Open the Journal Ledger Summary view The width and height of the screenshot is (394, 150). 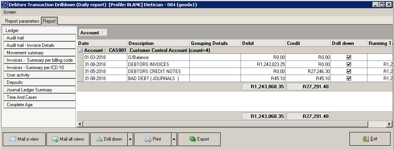39,90
